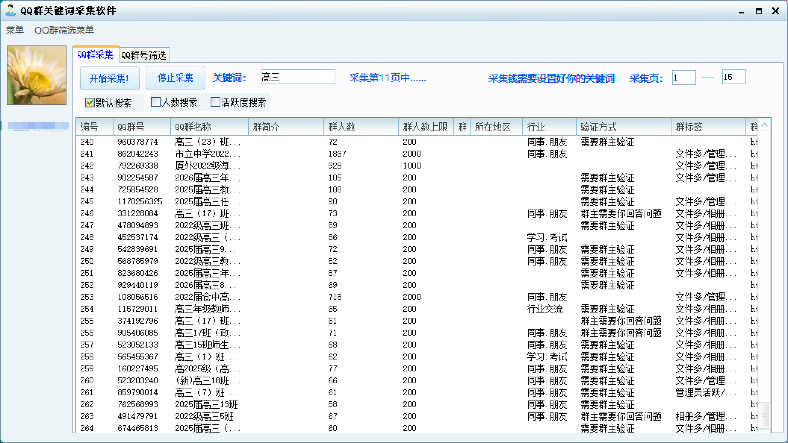788x443 pixels.
Task: Click the start page number field
Action: pyautogui.click(x=684, y=78)
